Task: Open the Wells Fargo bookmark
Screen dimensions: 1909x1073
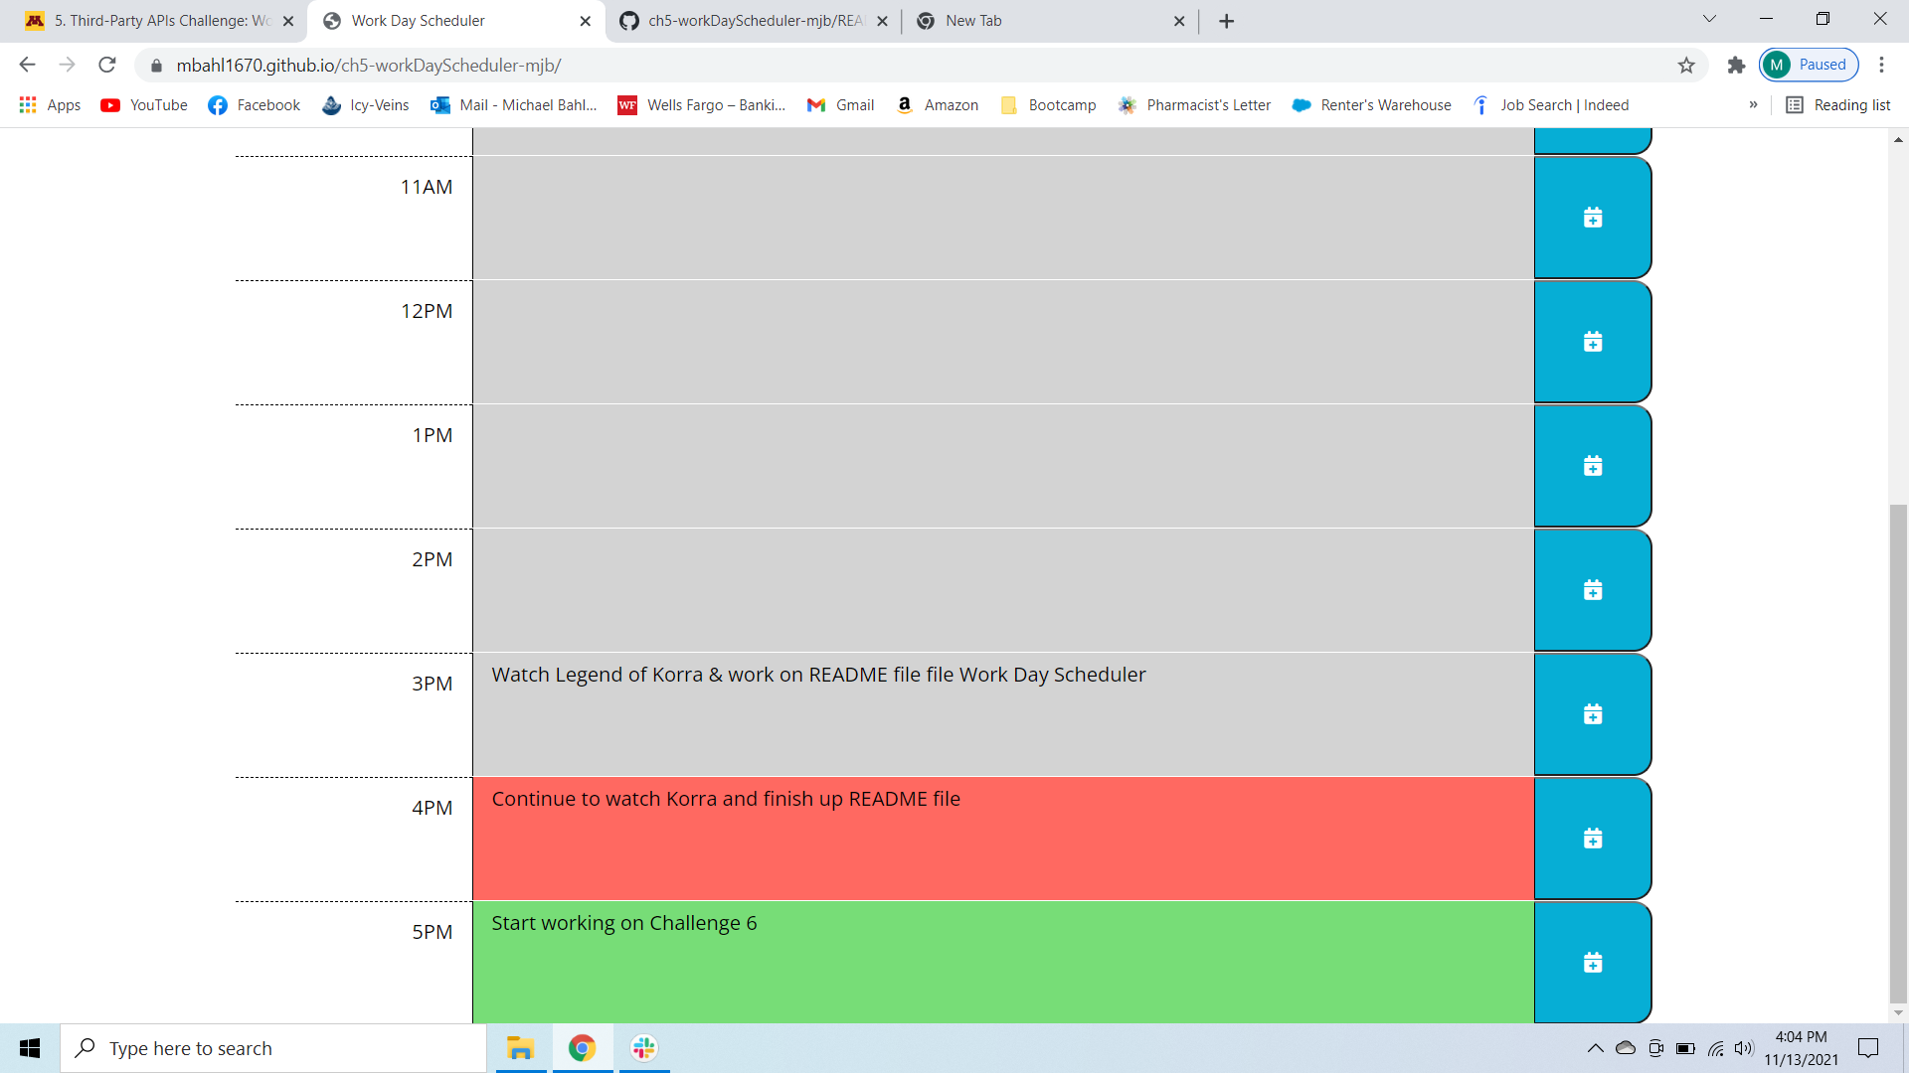Action: (701, 105)
